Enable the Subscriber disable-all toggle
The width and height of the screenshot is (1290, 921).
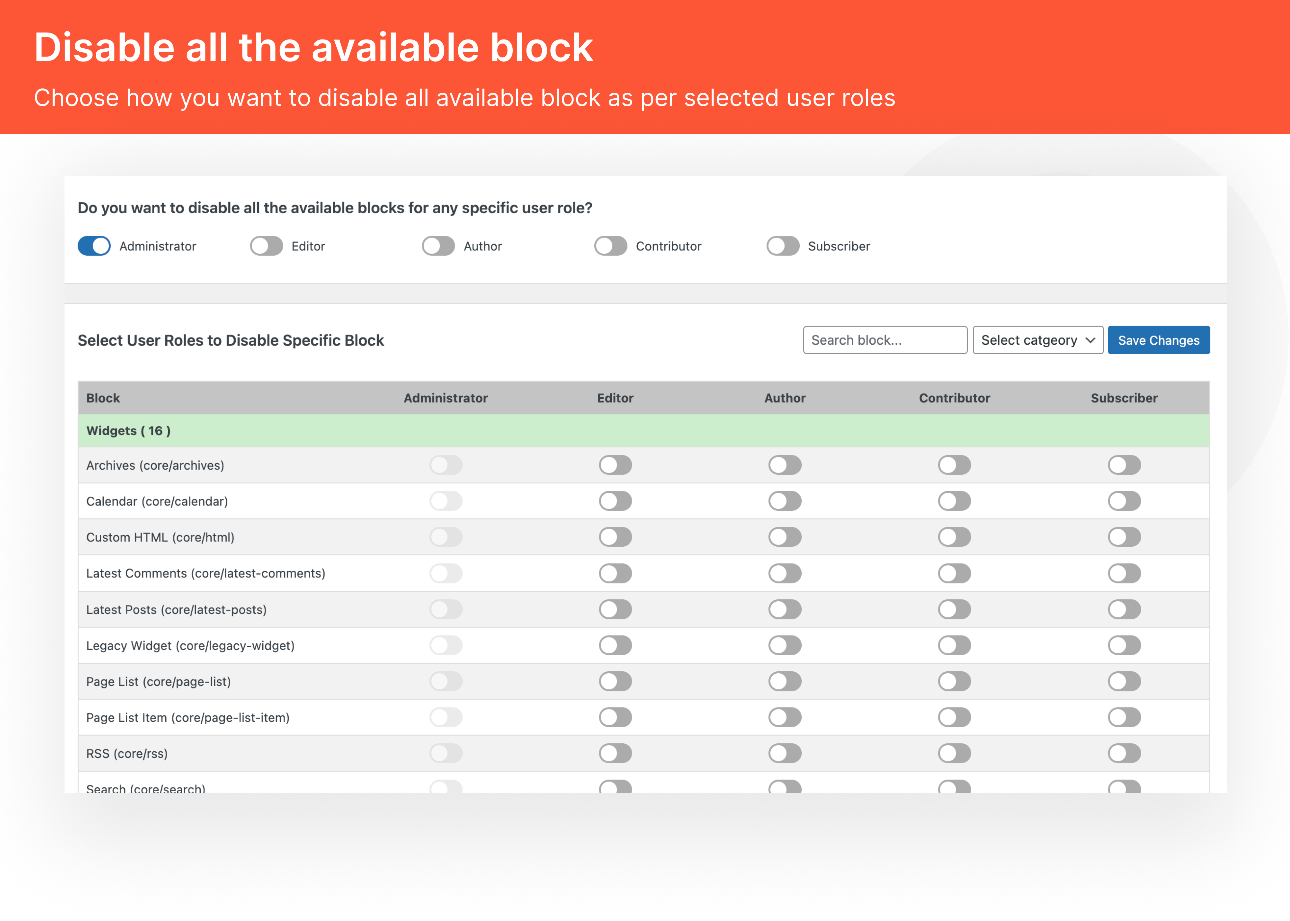coord(783,246)
